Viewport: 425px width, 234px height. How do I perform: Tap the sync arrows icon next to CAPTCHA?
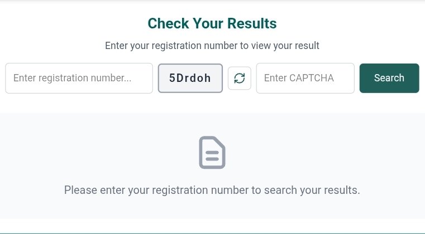tap(240, 78)
